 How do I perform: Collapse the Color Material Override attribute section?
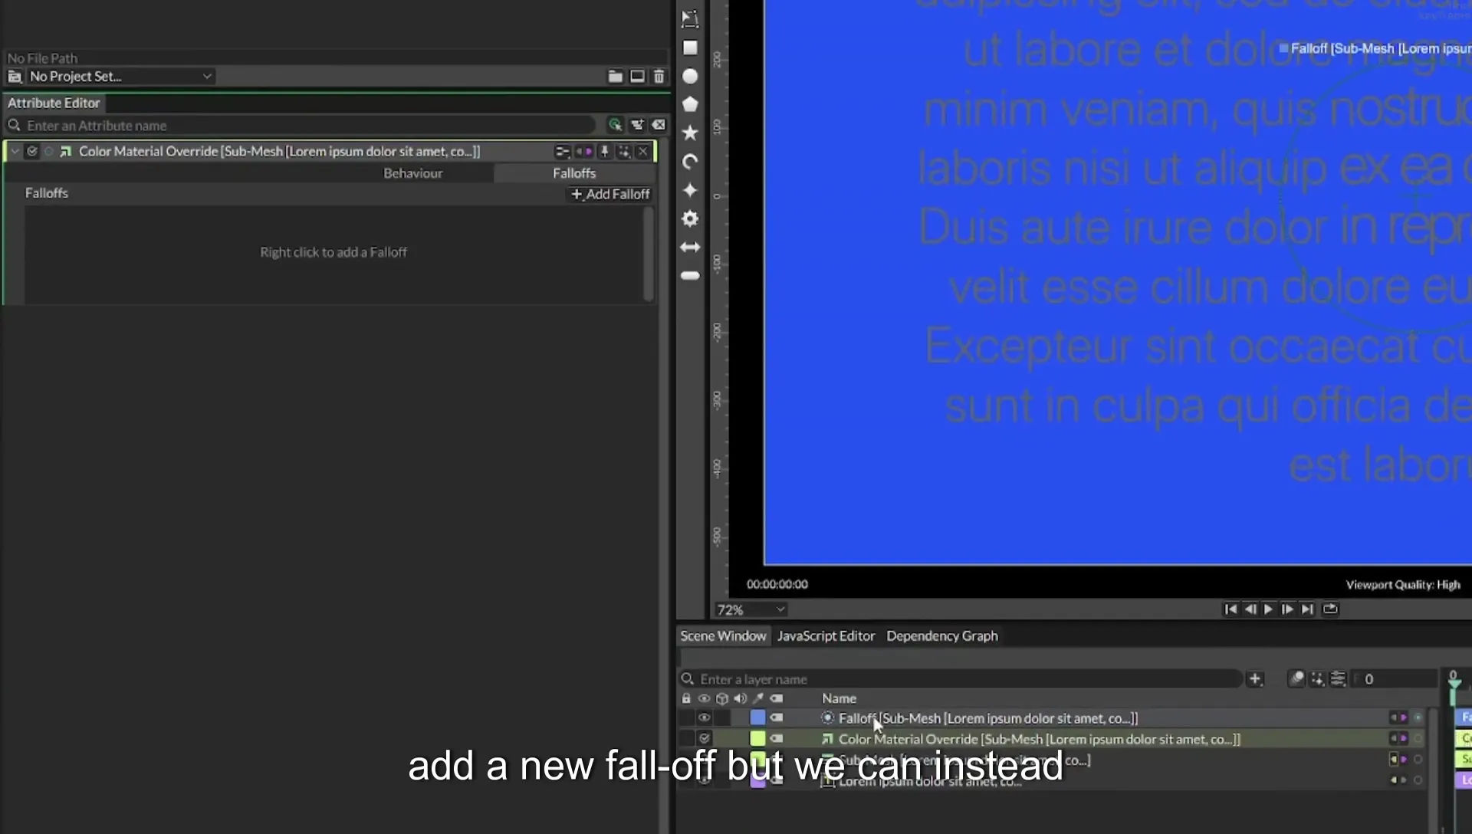(15, 152)
